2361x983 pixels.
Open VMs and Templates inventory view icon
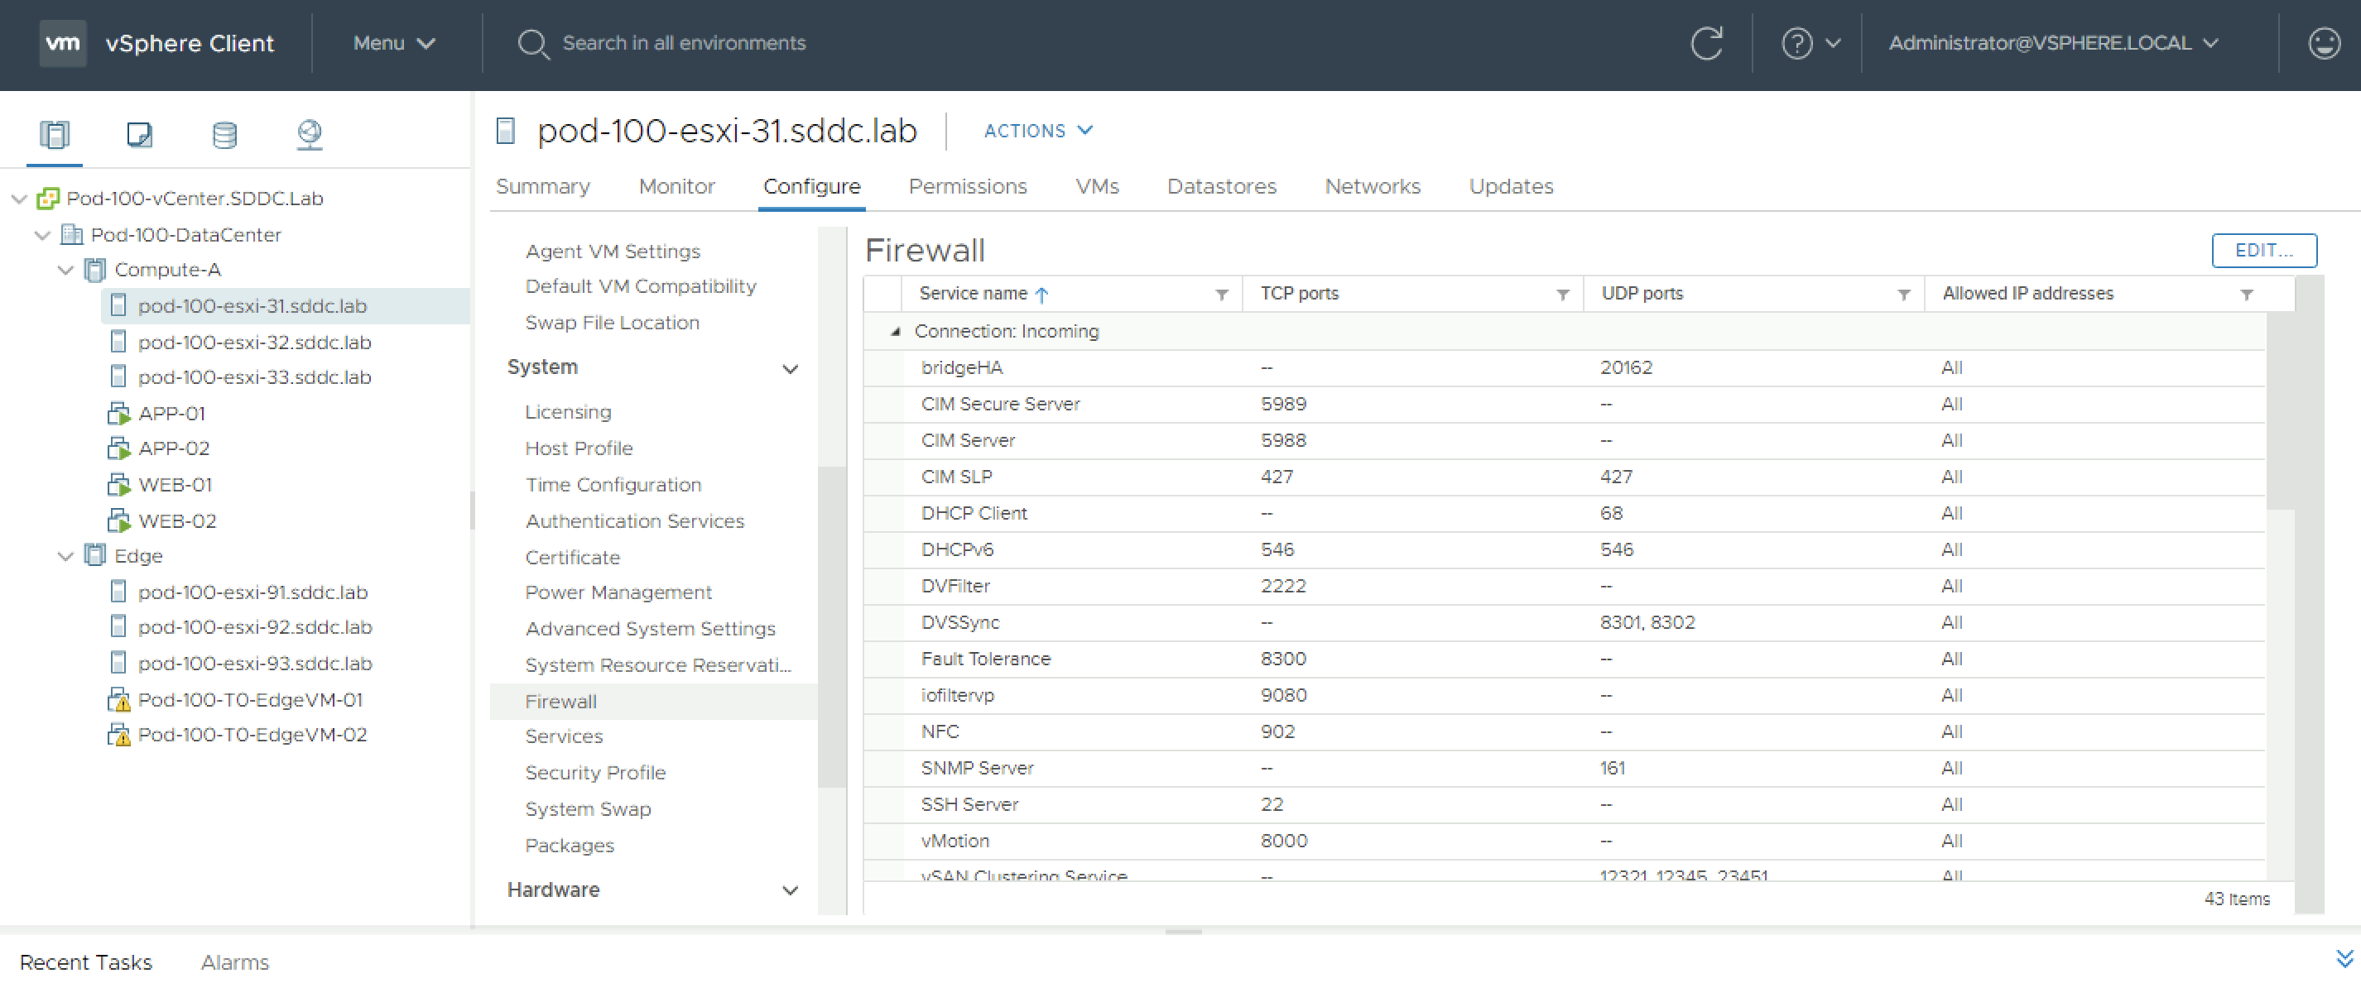[139, 135]
